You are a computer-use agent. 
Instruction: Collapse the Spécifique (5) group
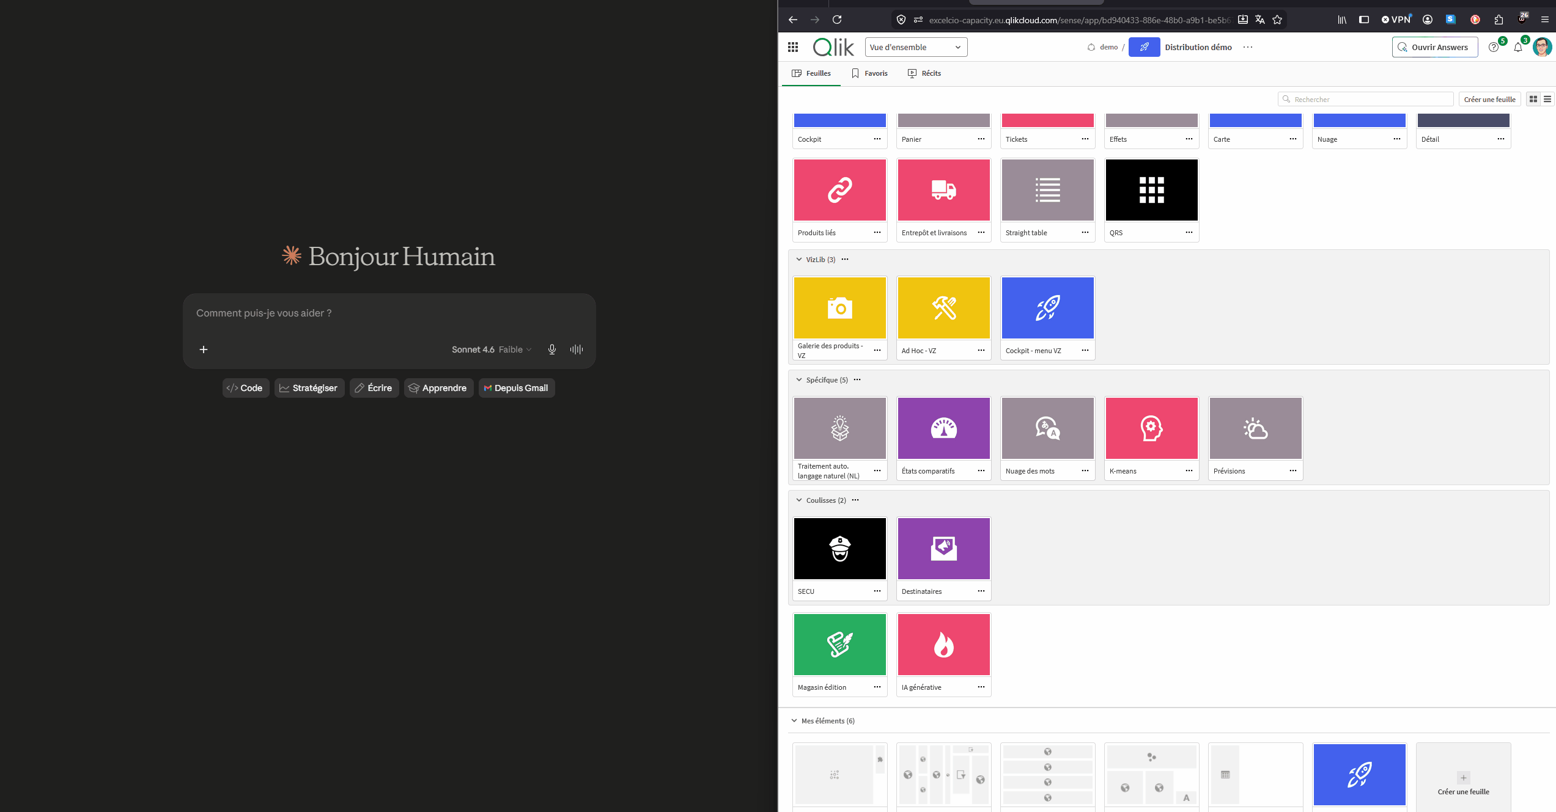click(799, 379)
